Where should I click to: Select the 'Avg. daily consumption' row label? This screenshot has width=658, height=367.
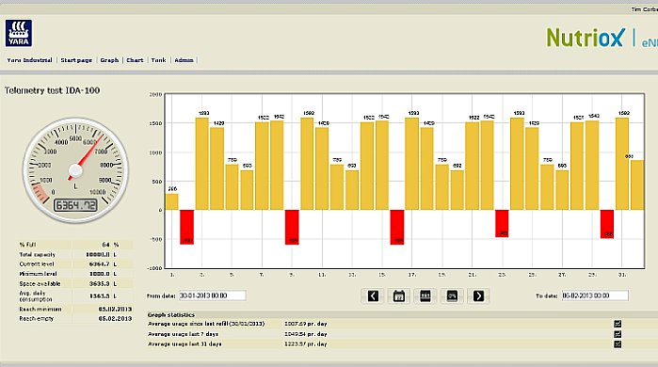point(36,296)
